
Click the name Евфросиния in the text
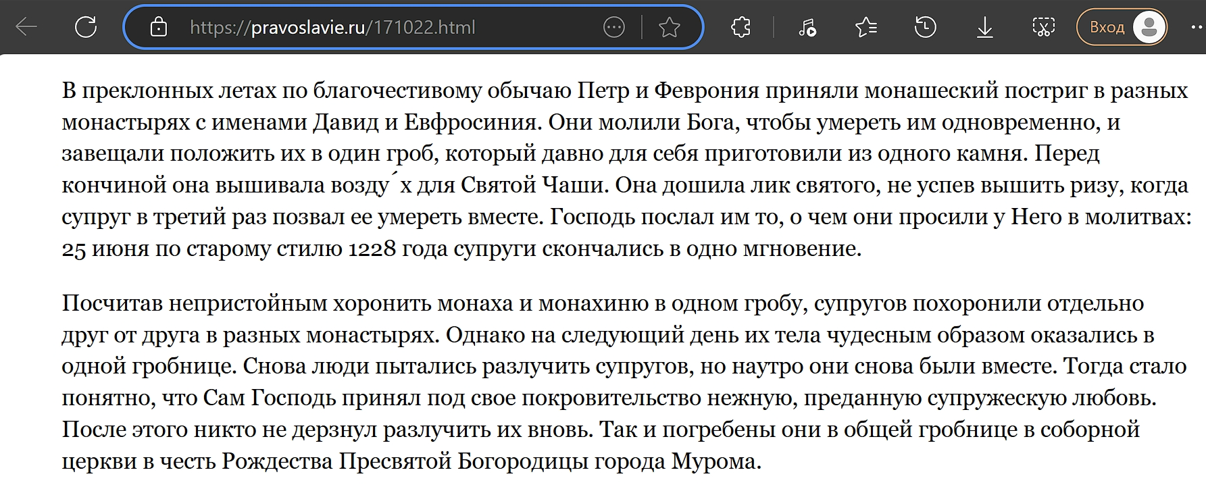470,122
